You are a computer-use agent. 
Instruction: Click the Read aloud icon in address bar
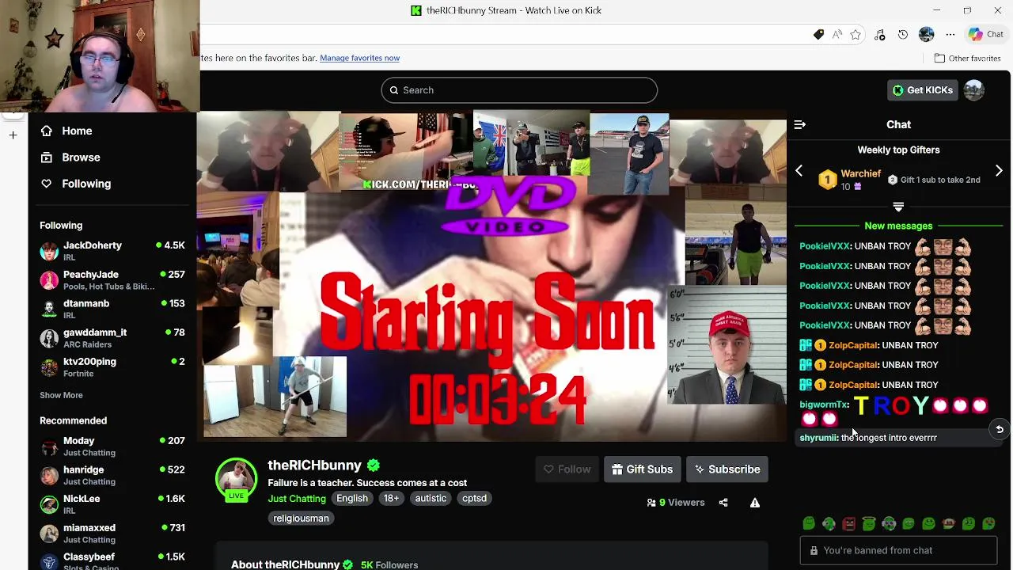837,35
